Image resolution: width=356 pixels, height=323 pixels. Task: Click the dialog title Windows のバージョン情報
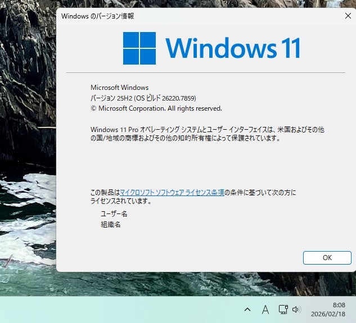point(98,16)
